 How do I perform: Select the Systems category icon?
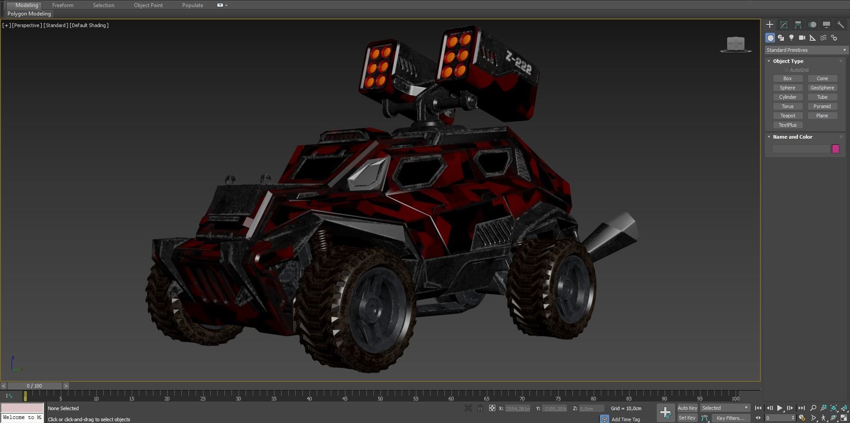coord(834,38)
